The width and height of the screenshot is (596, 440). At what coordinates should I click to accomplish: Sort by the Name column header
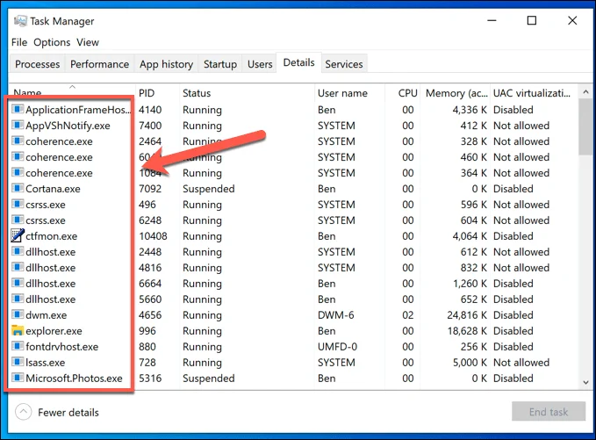(71, 91)
